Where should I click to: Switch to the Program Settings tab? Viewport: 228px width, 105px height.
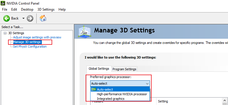click(x=124, y=69)
